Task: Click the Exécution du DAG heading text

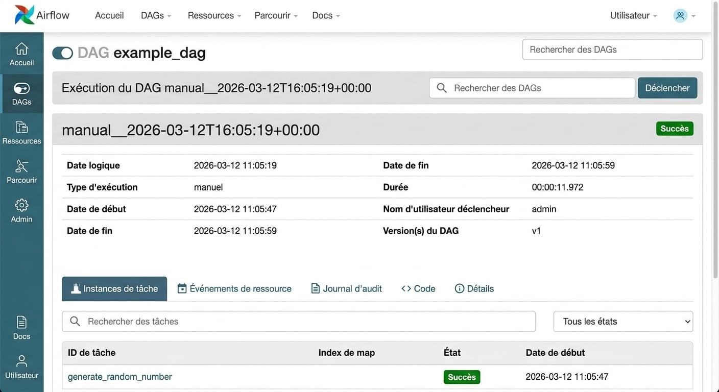Action: [217, 88]
